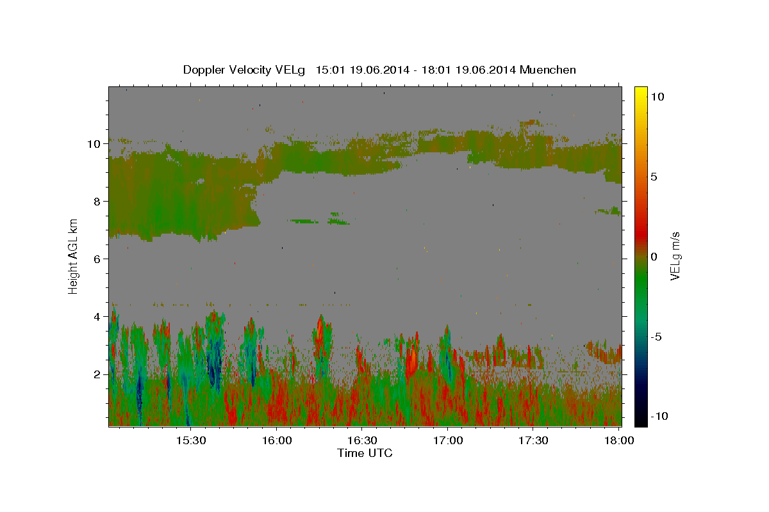The image size is (769, 512).
Task: Select the 16:00 time axis label
Action: (x=276, y=441)
